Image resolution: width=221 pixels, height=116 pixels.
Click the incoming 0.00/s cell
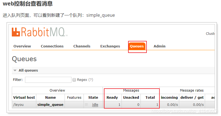pos(169,105)
